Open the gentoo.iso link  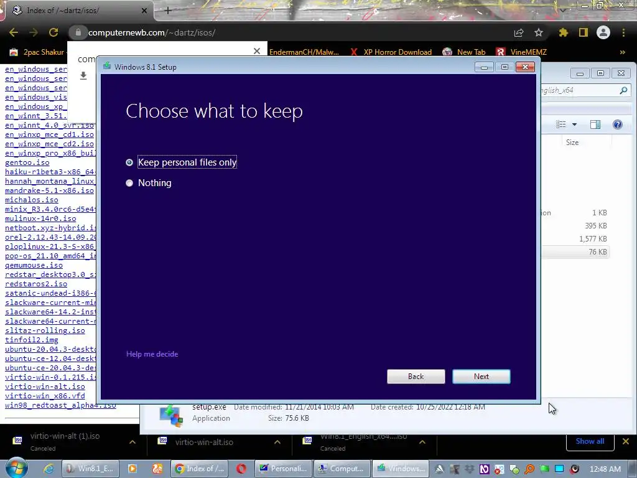pos(27,162)
